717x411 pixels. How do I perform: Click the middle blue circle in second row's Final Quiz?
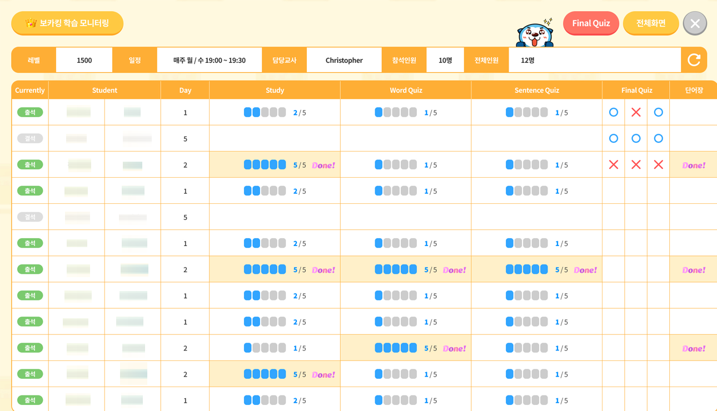coord(636,138)
